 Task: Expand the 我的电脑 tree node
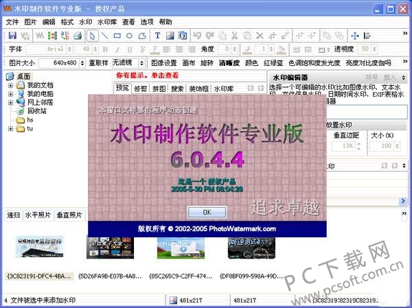10,93
